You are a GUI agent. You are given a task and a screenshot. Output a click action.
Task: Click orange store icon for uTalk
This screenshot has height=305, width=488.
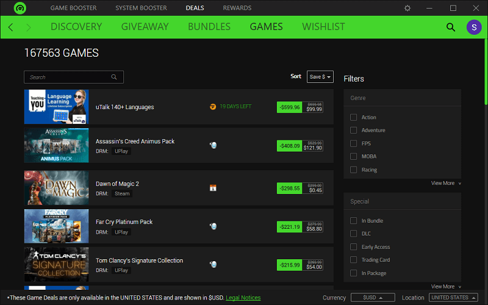point(213,107)
